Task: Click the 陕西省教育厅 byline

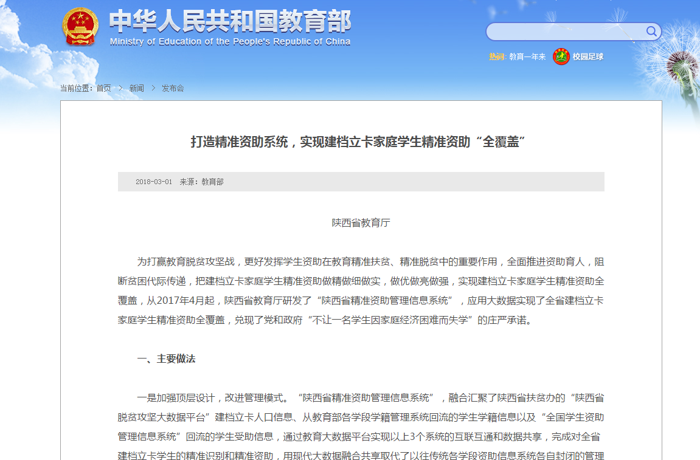Action: click(361, 223)
